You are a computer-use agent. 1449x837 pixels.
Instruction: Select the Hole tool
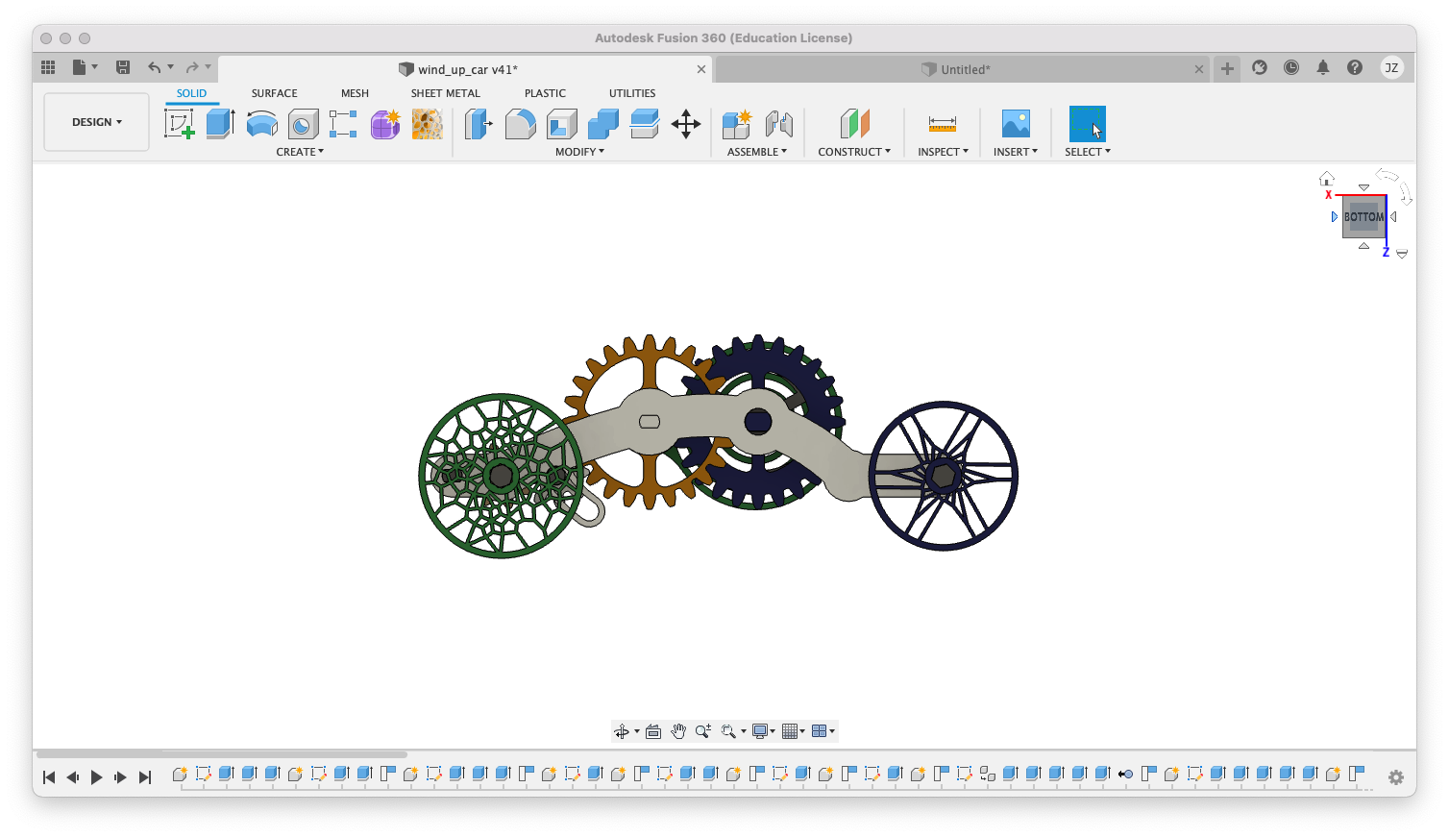pyautogui.click(x=304, y=124)
